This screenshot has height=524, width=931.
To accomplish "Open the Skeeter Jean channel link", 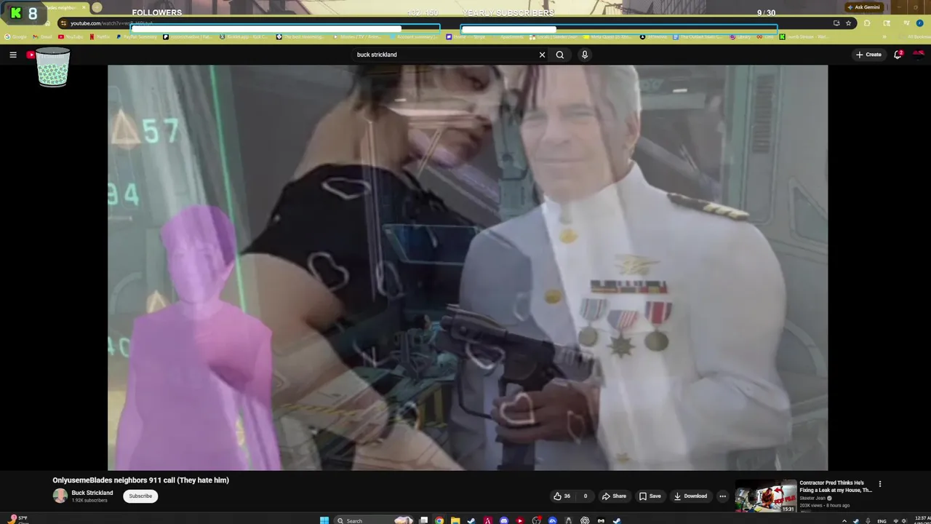I will (812, 499).
